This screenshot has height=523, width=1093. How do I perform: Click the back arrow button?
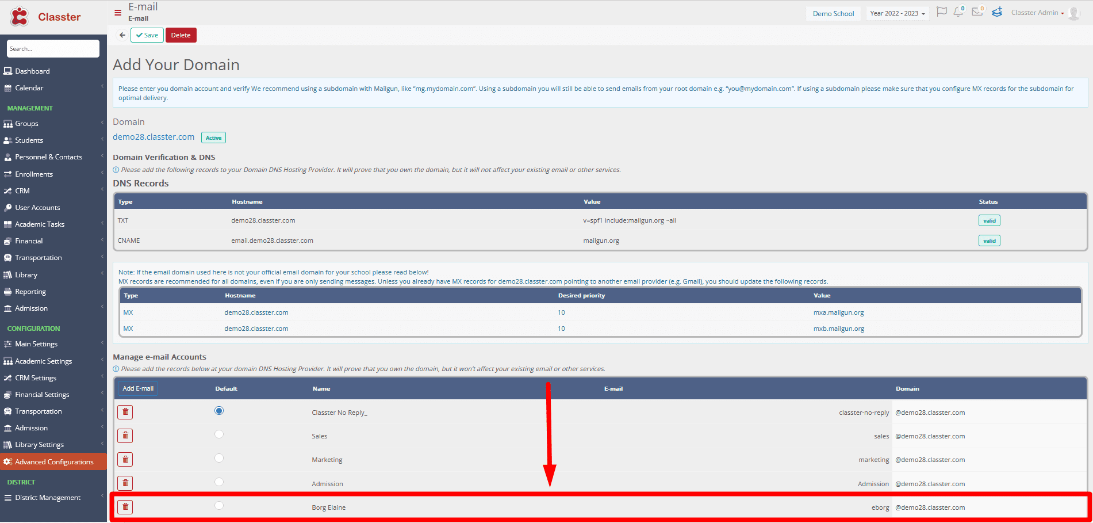pyautogui.click(x=122, y=35)
